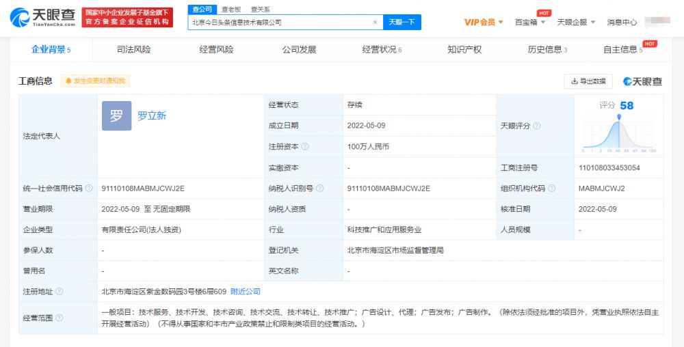Click the blurred user avatar at top right
This screenshot has height=347, width=684.
(657, 22)
